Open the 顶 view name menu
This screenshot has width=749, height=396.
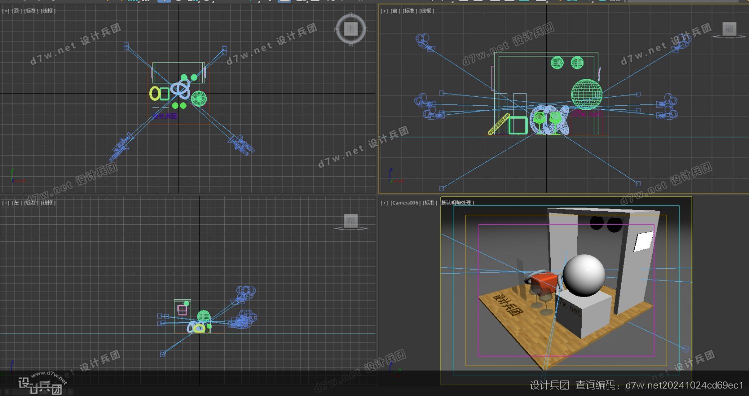(16, 10)
